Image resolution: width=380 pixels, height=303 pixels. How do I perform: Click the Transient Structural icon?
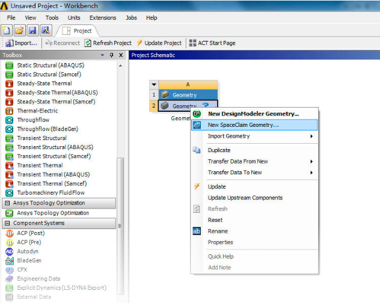coord(9,138)
